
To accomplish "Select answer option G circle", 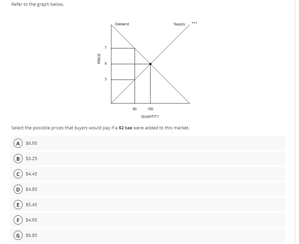I will [x=18, y=235].
